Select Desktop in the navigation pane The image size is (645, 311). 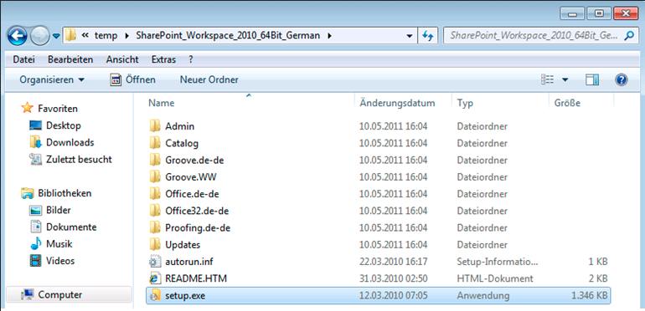pyautogui.click(x=54, y=125)
